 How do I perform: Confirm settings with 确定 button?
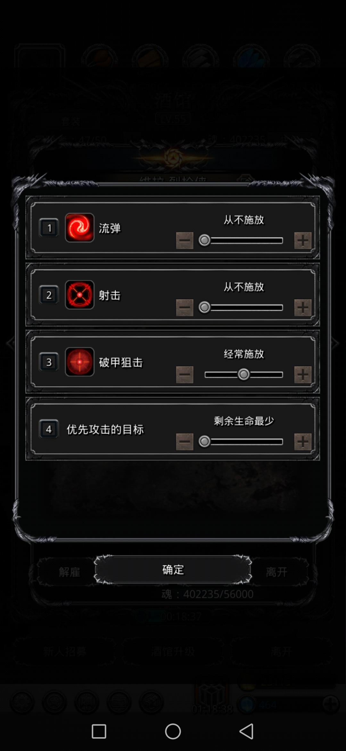coord(173,570)
